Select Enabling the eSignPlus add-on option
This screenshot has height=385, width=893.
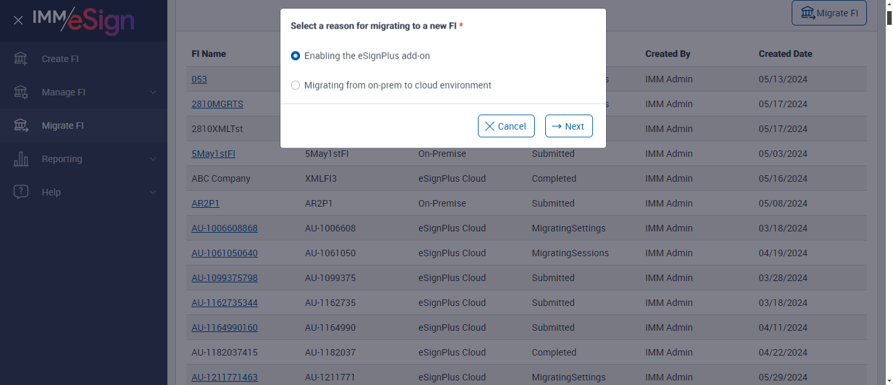tap(295, 56)
